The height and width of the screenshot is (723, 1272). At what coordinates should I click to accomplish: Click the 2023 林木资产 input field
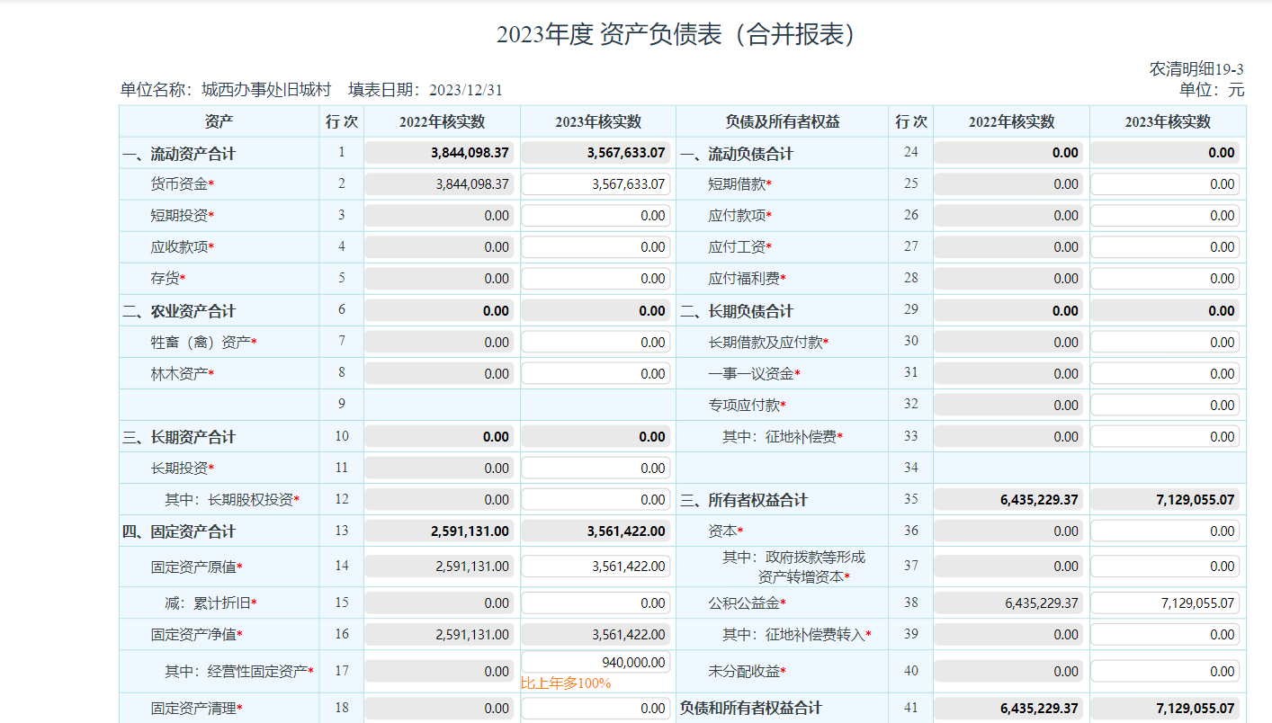[x=596, y=374]
